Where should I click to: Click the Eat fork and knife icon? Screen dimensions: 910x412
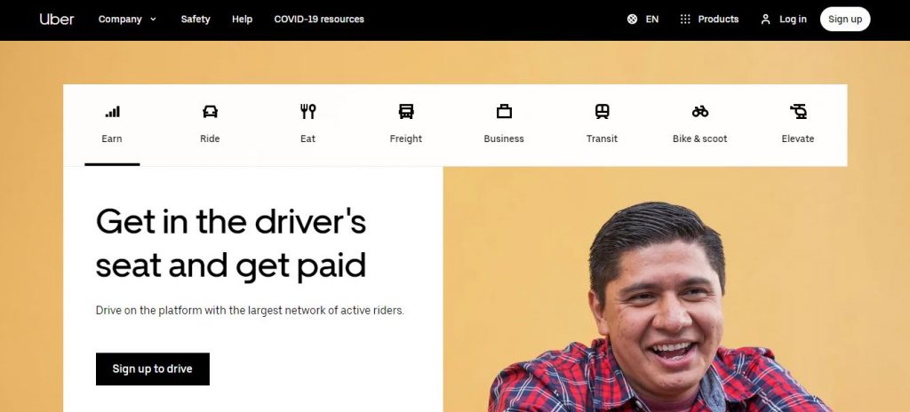(308, 111)
